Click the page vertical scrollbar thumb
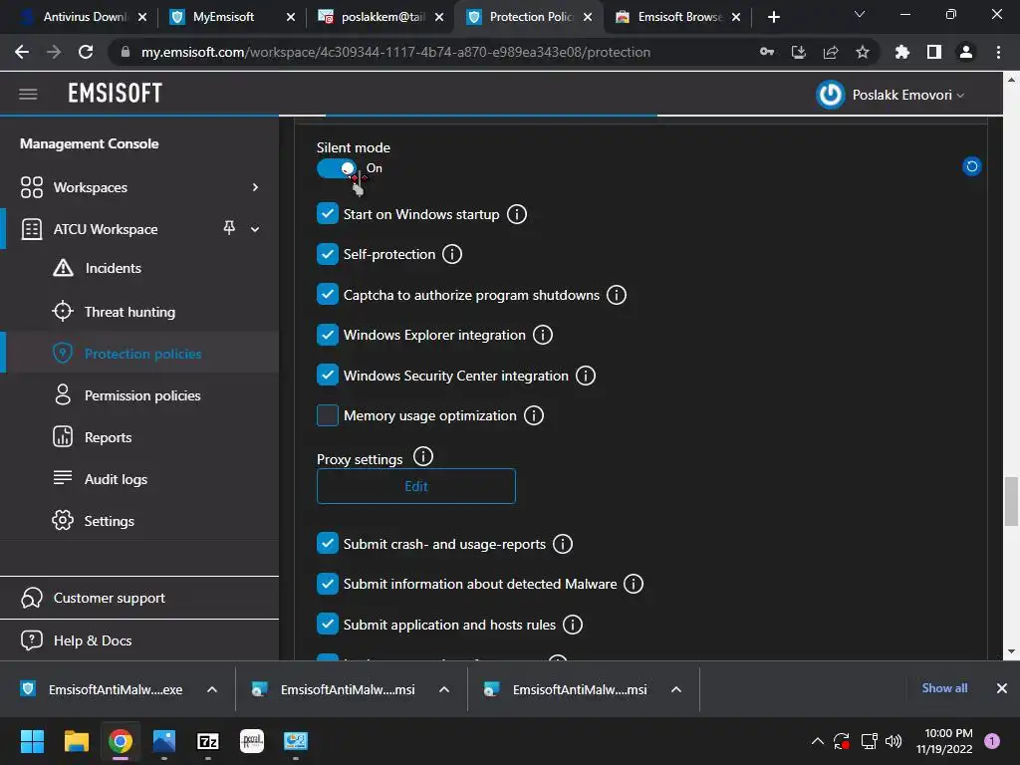The width and height of the screenshot is (1020, 765). click(1011, 501)
